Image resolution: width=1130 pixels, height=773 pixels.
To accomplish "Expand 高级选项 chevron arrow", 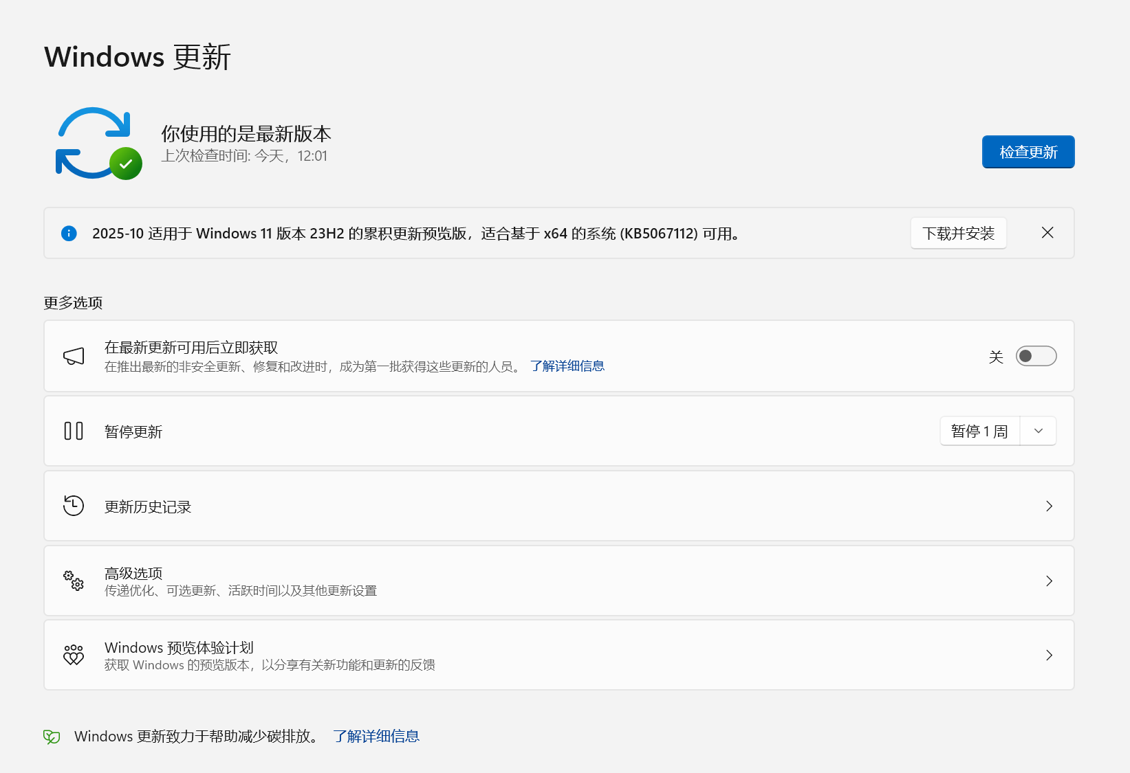I will tap(1049, 581).
